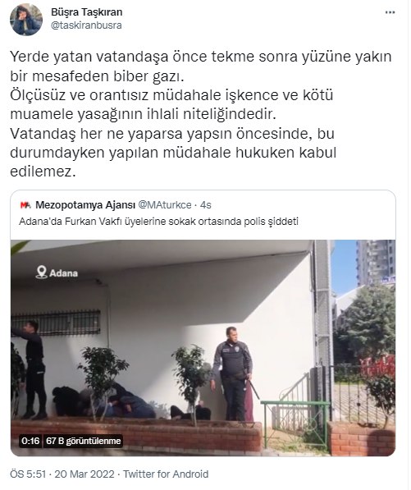Open the tweet's three-dot more menu

coord(390,12)
